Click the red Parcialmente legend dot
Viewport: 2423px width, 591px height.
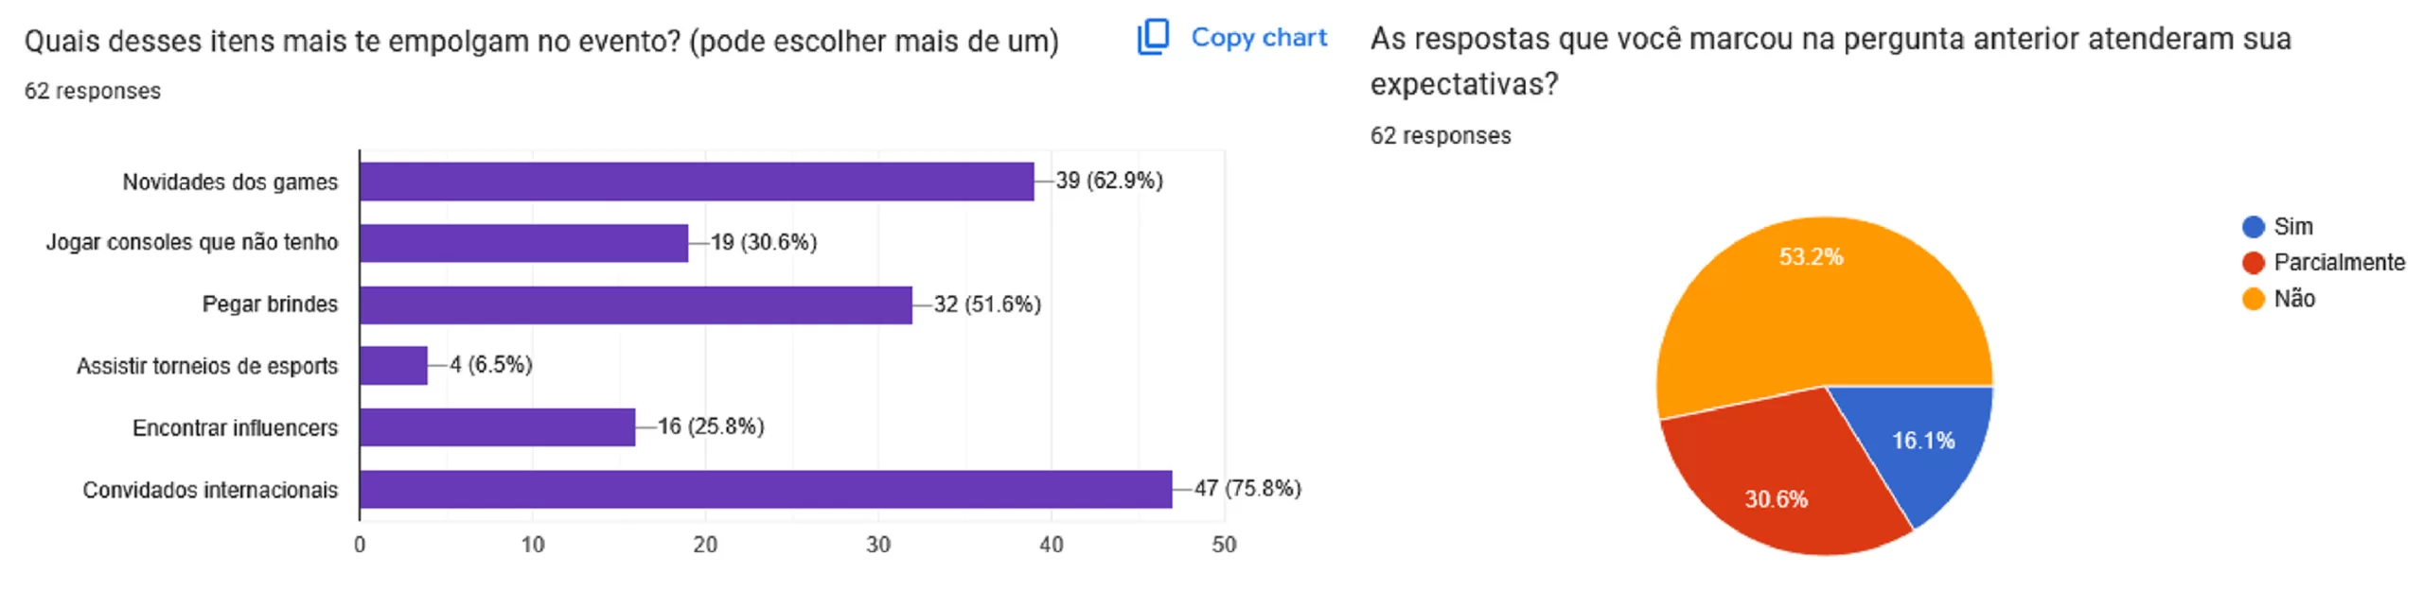tap(2253, 263)
